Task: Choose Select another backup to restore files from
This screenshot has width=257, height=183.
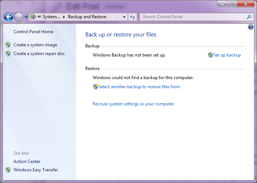Action: tap(139, 87)
